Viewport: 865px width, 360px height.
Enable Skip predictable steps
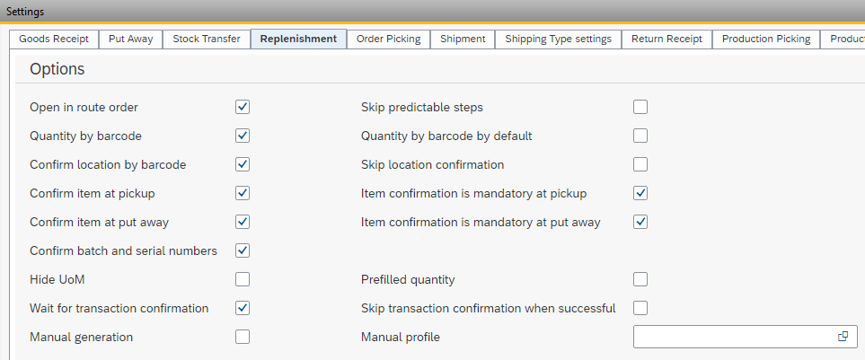(640, 107)
